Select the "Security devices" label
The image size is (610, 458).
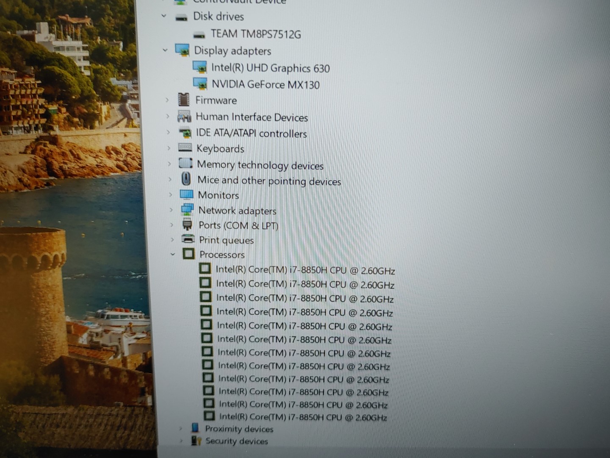click(x=237, y=441)
